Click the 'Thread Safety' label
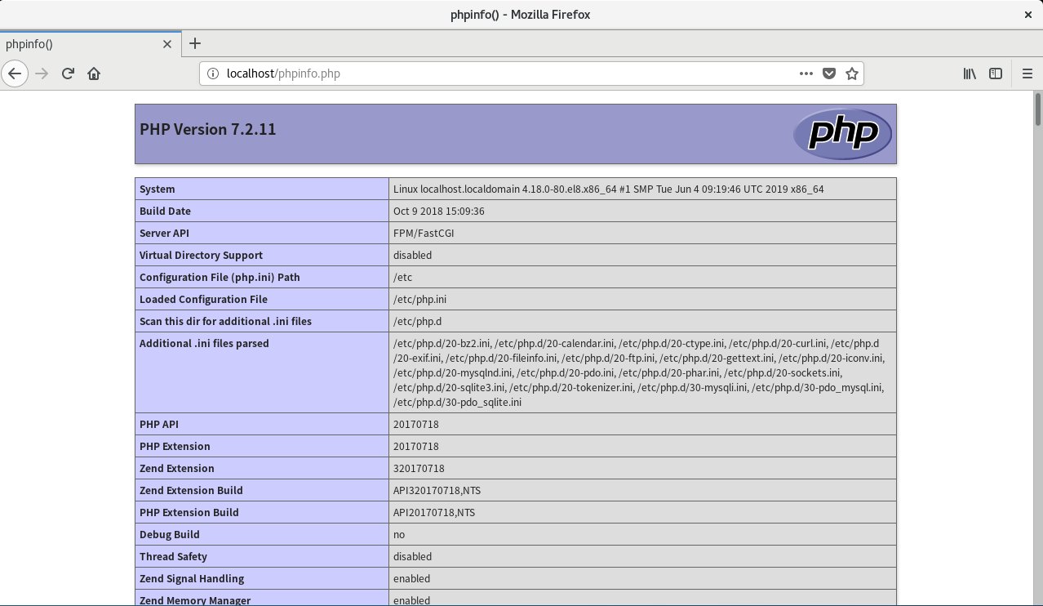This screenshot has height=606, width=1043. (173, 556)
